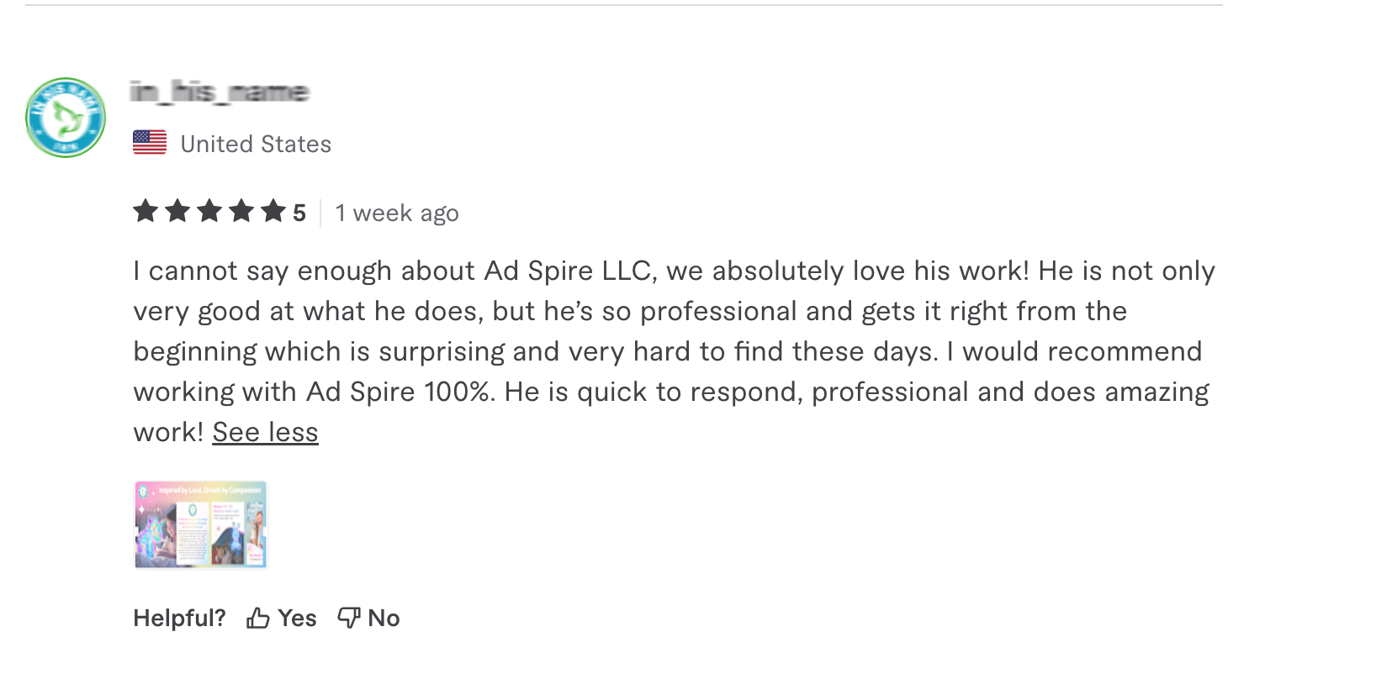Screen dimensions: 1376x674
Task: Click the first rating star
Action: (146, 211)
